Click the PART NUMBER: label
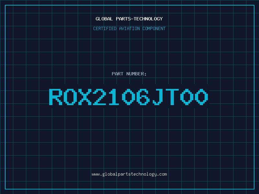Image resolution: width=259 pixels, height=194 pixels. [129, 74]
